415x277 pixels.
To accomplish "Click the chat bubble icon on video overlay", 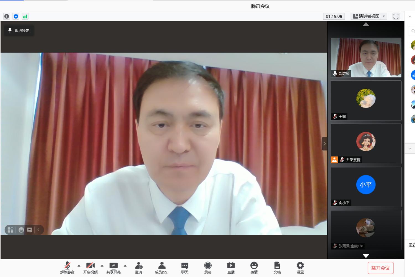I will (x=29, y=230).
